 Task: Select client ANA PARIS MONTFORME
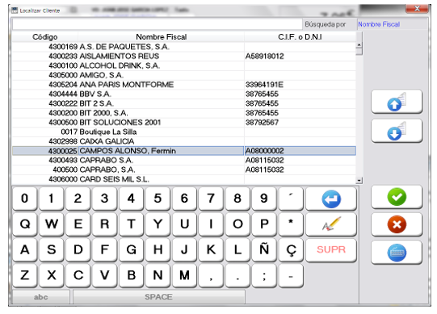point(184,85)
